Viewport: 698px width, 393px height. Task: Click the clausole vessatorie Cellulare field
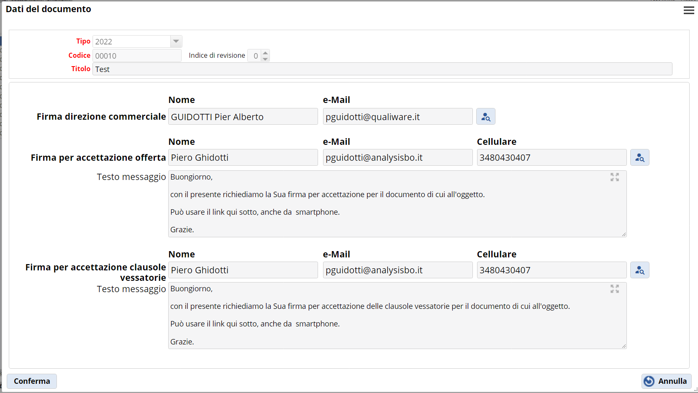[x=551, y=270]
